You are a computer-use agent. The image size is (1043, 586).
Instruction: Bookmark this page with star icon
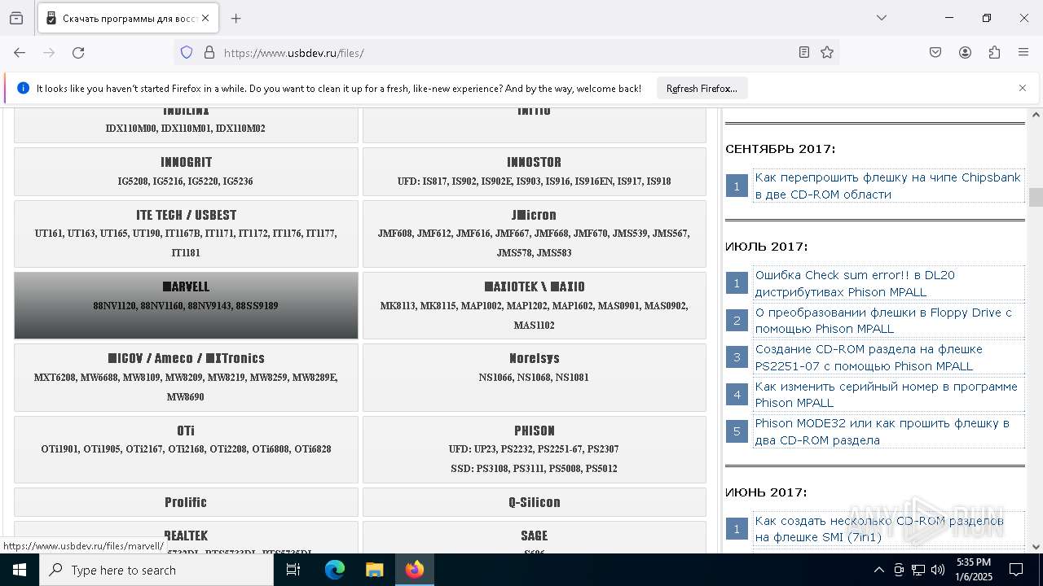coord(827,52)
